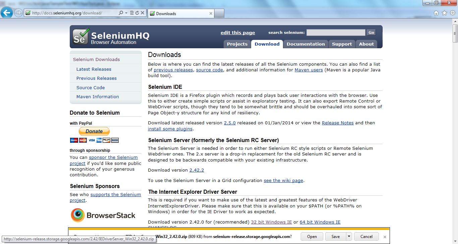Click the Go search button
The width and height of the screenshot is (458, 244).
tap(371, 33)
